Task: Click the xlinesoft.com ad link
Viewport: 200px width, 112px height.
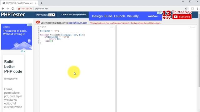Action: [11, 79]
